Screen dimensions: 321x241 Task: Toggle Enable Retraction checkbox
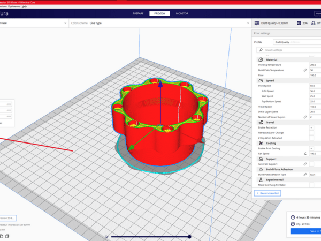pos(311,127)
